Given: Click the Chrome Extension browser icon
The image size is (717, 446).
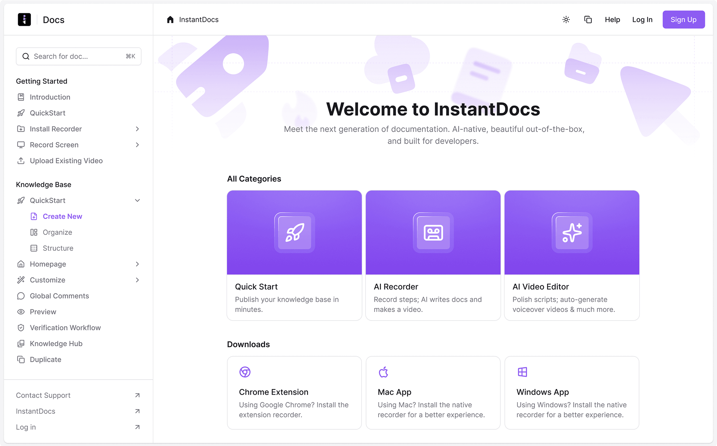Looking at the screenshot, I should (x=245, y=372).
